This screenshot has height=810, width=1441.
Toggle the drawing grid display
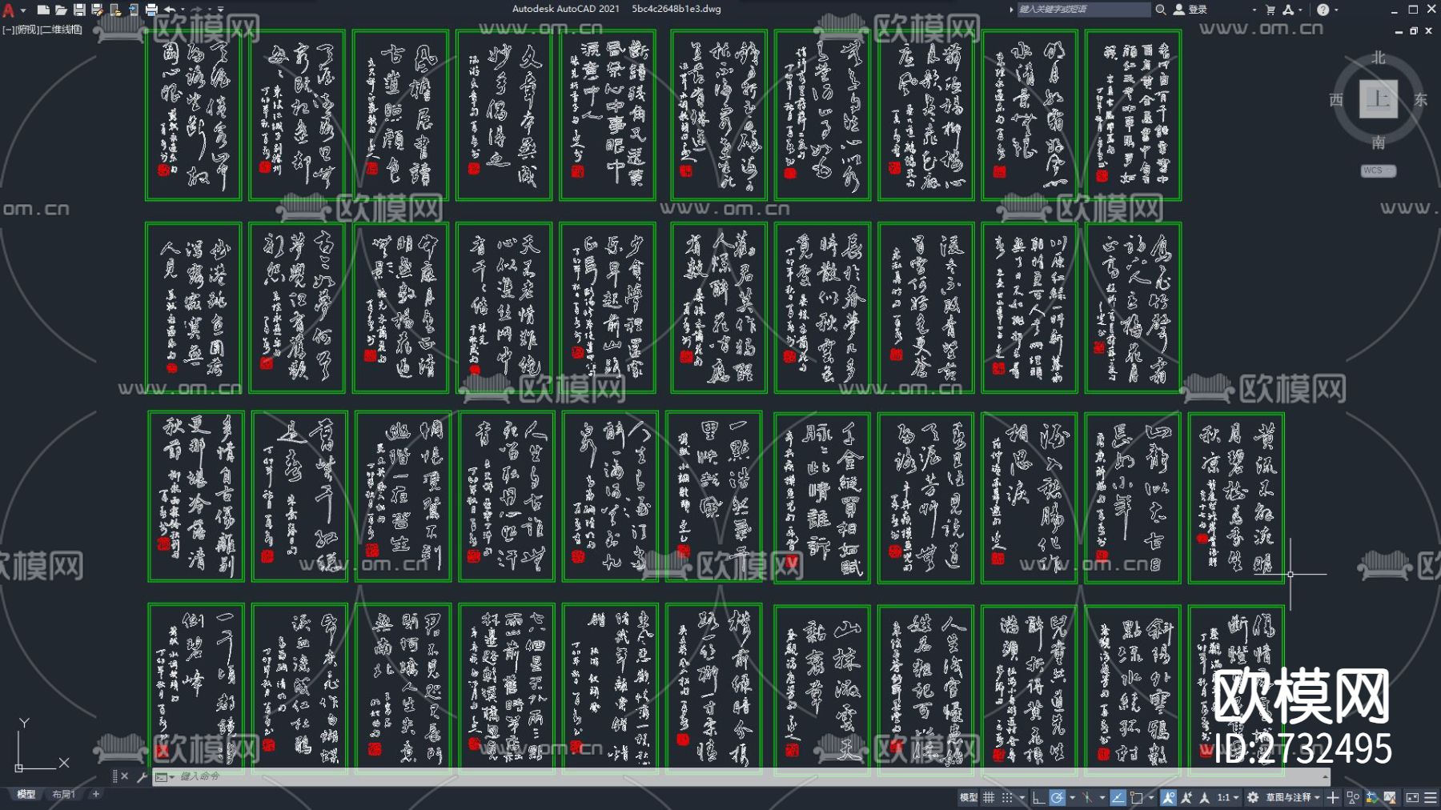point(989,797)
